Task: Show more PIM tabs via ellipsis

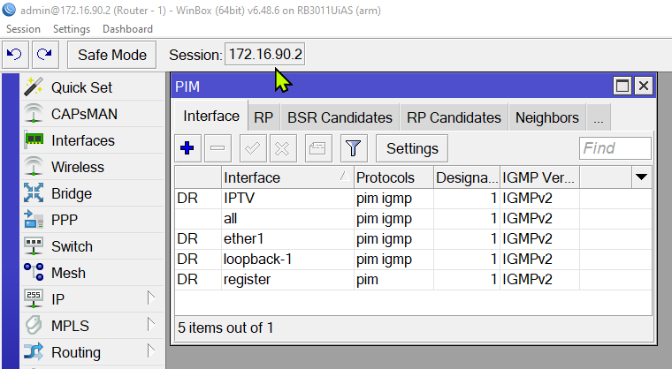Action: (x=599, y=117)
